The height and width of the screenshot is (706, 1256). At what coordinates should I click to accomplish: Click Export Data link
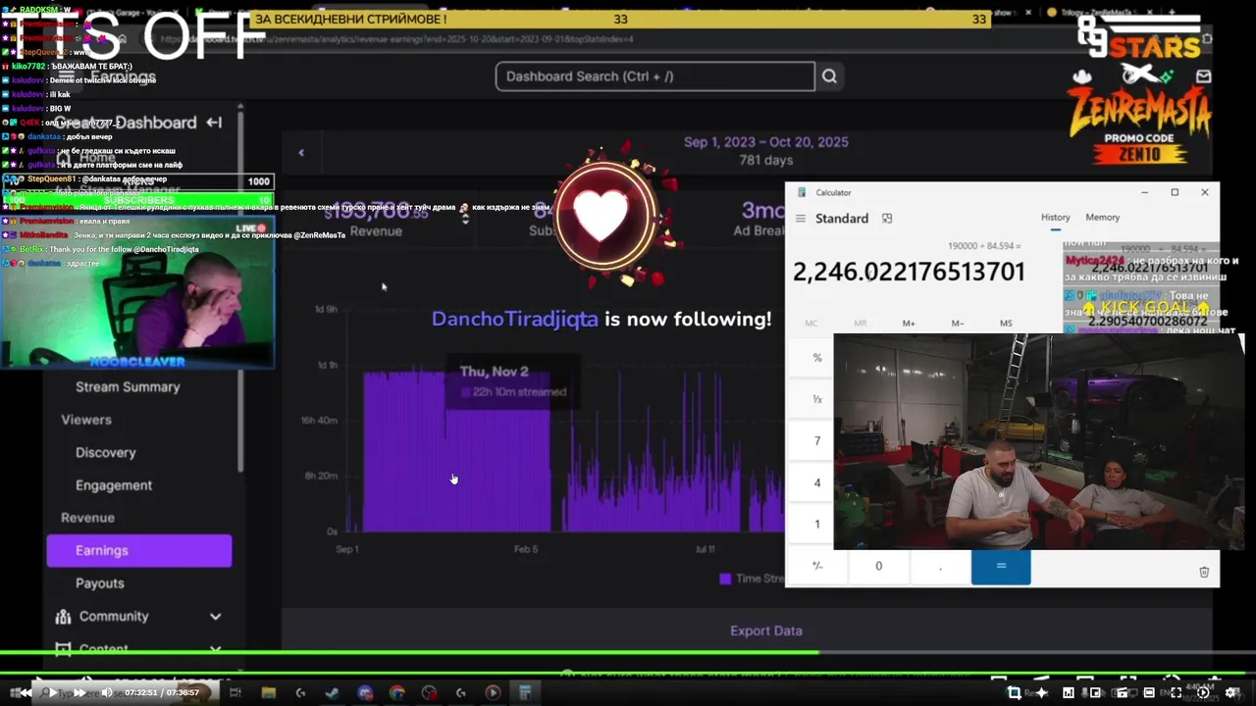pos(766,630)
